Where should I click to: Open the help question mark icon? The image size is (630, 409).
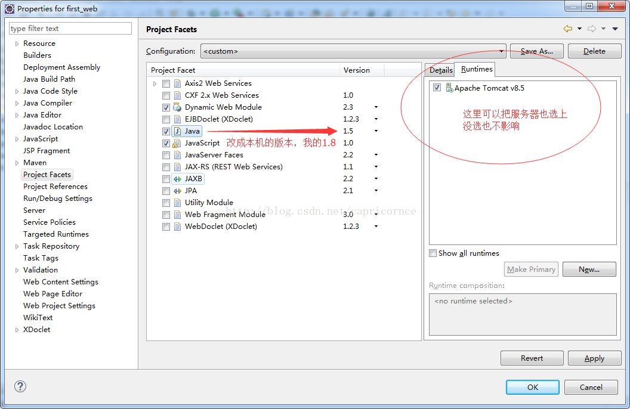point(20,386)
